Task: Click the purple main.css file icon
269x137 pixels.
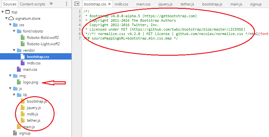Action: click(x=19, y=69)
